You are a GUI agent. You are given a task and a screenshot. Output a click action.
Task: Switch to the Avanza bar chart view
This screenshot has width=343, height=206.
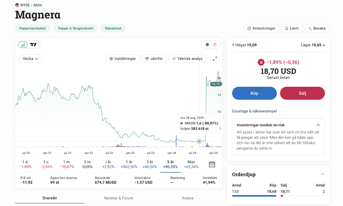(23, 45)
